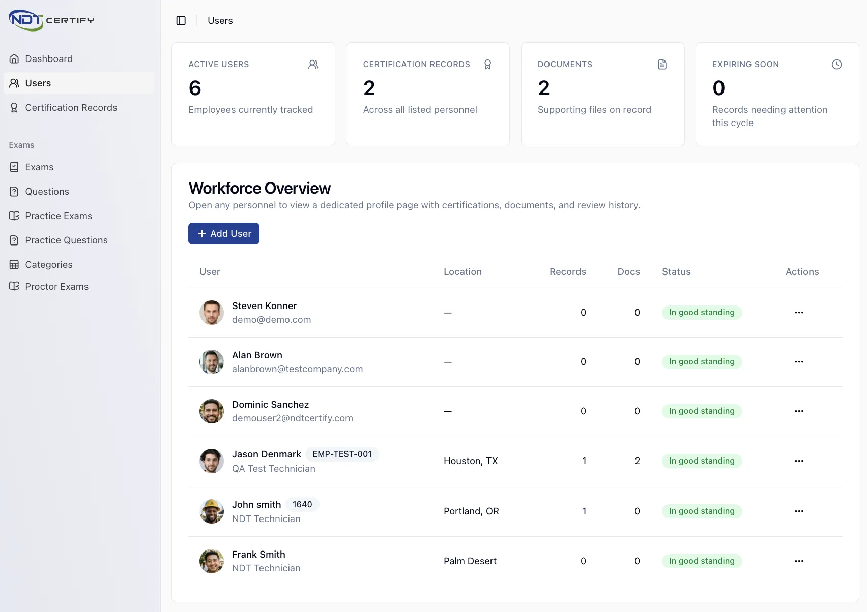
Task: Click Dominic Sanchez's avatar
Action: click(x=212, y=411)
